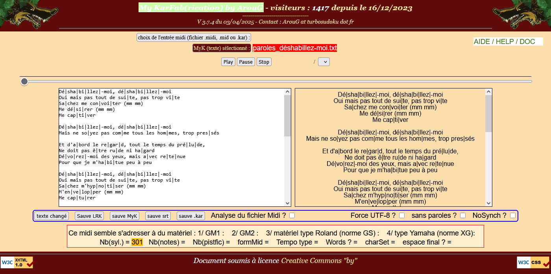551x274 pixels.
Task: Toggle the Force UTF-8 checkbox
Action: [402, 215]
